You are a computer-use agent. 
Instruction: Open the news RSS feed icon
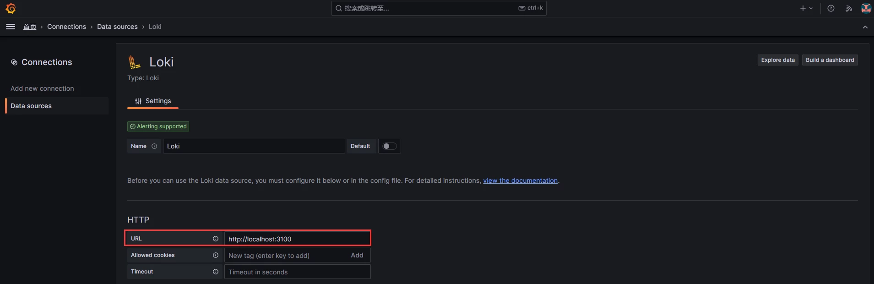pyautogui.click(x=849, y=8)
